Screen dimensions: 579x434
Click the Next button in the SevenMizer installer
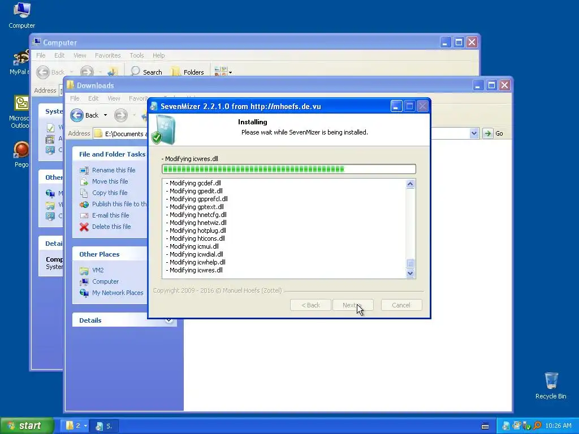point(353,305)
